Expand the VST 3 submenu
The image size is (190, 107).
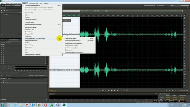point(42,52)
